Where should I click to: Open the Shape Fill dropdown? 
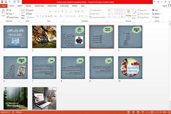(142, 10)
